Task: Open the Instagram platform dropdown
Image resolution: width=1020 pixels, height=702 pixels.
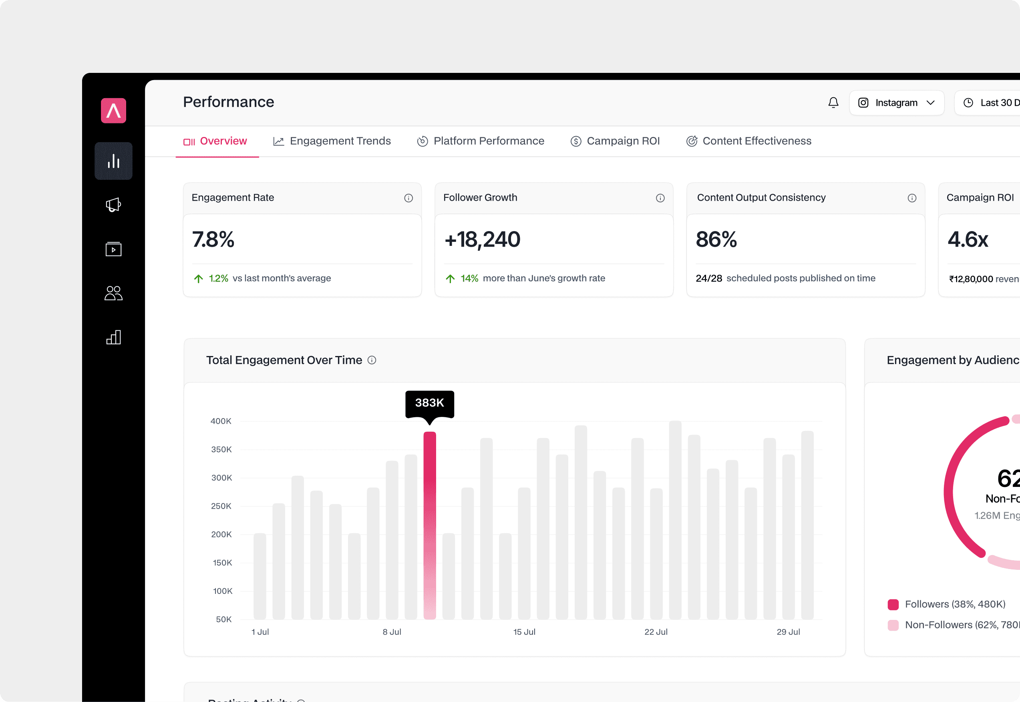Action: pos(896,103)
